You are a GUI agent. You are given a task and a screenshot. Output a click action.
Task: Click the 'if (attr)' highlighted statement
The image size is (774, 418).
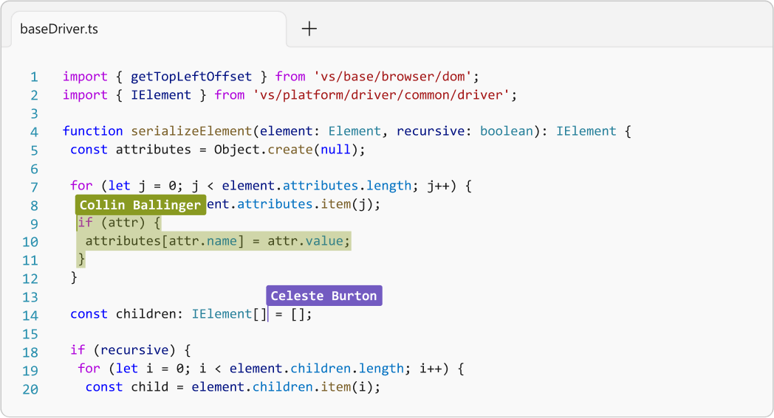(118, 223)
